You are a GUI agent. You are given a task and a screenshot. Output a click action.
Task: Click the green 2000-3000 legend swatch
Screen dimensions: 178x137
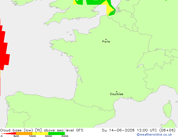(x=56, y=133)
